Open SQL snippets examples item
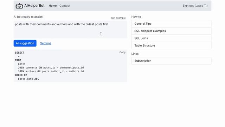Viewport: 225px width, 127px height. pos(171,31)
